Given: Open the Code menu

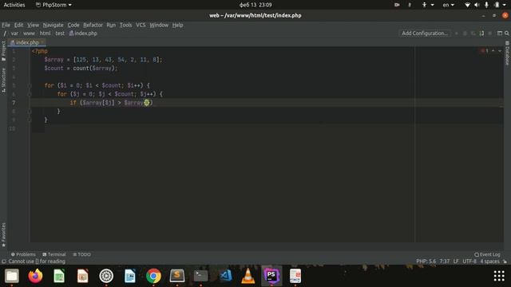Looking at the screenshot, I should [73, 25].
